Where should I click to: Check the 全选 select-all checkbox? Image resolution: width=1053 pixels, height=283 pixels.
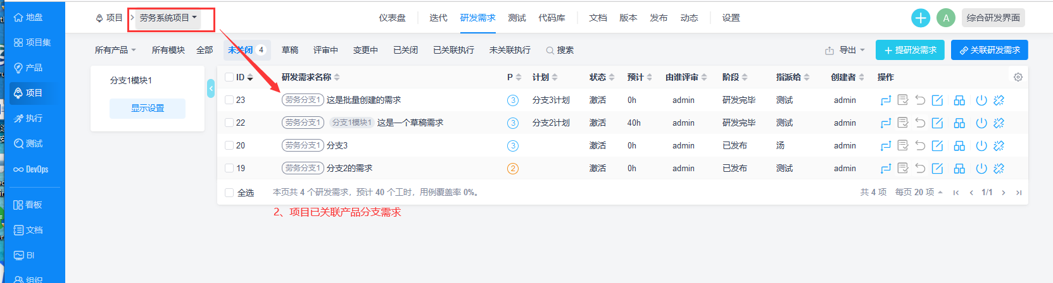[x=229, y=192]
